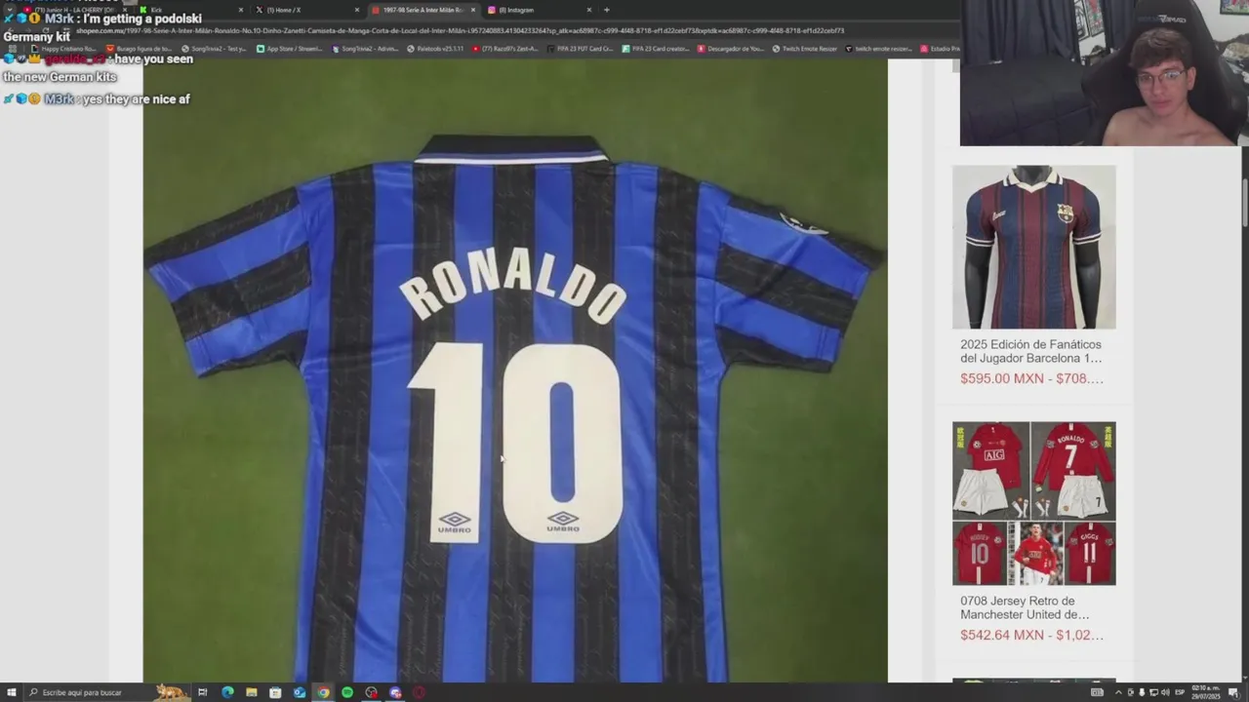Image resolution: width=1249 pixels, height=702 pixels.
Task: Open the Windows Start menu
Action: pyautogui.click(x=12, y=692)
